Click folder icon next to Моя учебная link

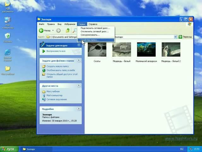[x=44, y=92]
